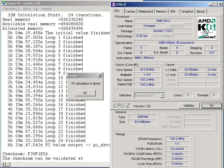Click the RAS# Precharge (tRP) 2 clocks value

pyautogui.click(x=177, y=158)
